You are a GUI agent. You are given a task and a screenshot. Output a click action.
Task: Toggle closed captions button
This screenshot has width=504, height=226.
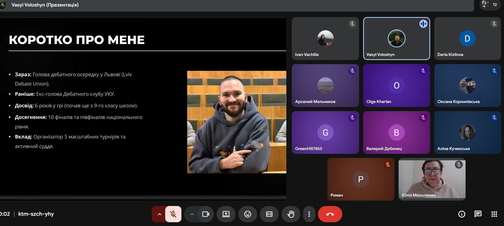click(269, 214)
